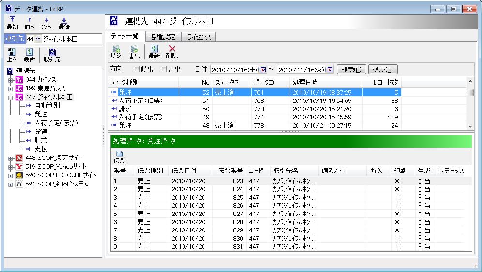This screenshot has width=482, height=272.
Task: Click data list scrollbar up arrow
Action: (x=470, y=81)
